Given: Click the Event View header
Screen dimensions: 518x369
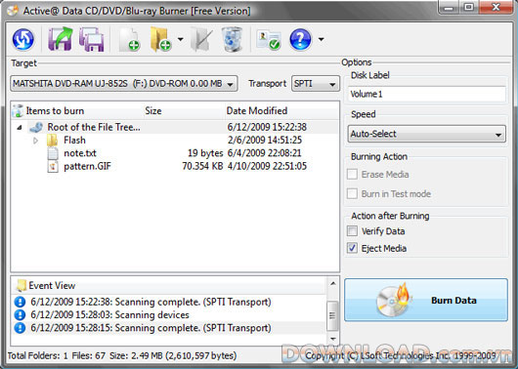Looking at the screenshot, I should pyautogui.click(x=169, y=285).
